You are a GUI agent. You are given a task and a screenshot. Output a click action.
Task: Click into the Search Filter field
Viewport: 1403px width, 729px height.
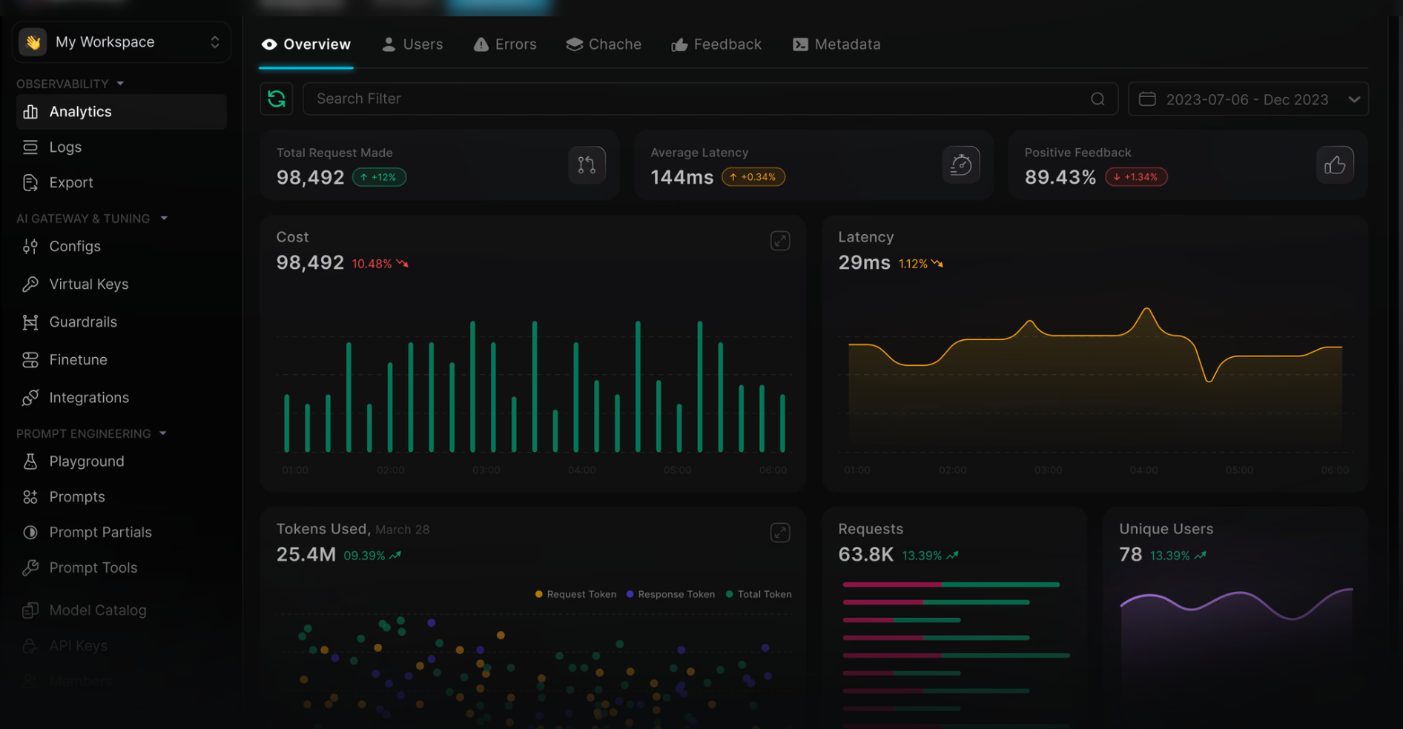(710, 99)
